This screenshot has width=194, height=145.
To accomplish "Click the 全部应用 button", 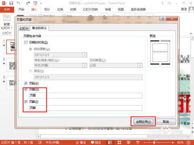I will (143, 122).
